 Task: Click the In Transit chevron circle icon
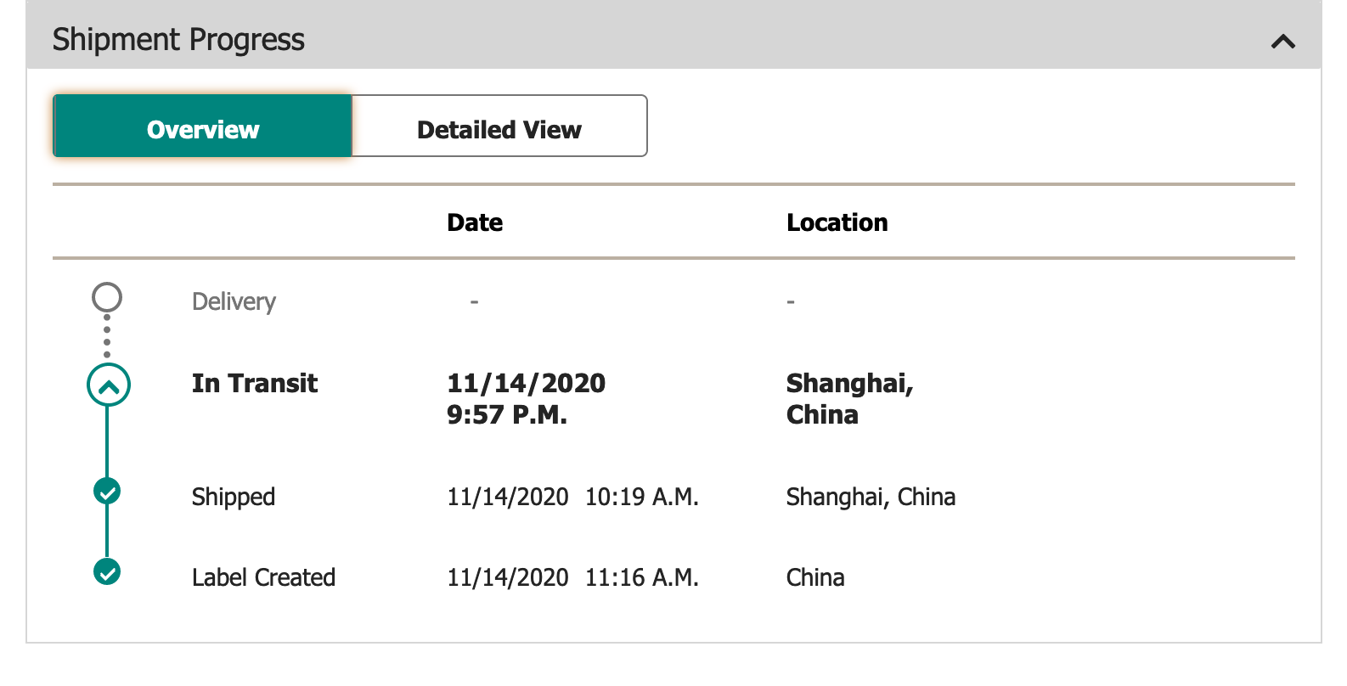click(108, 385)
